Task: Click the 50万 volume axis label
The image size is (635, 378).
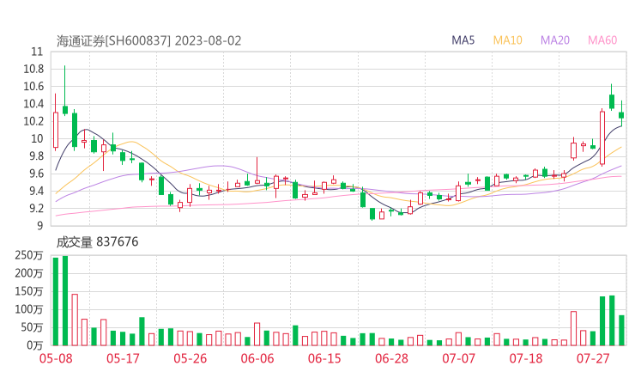Action: [x=32, y=327]
